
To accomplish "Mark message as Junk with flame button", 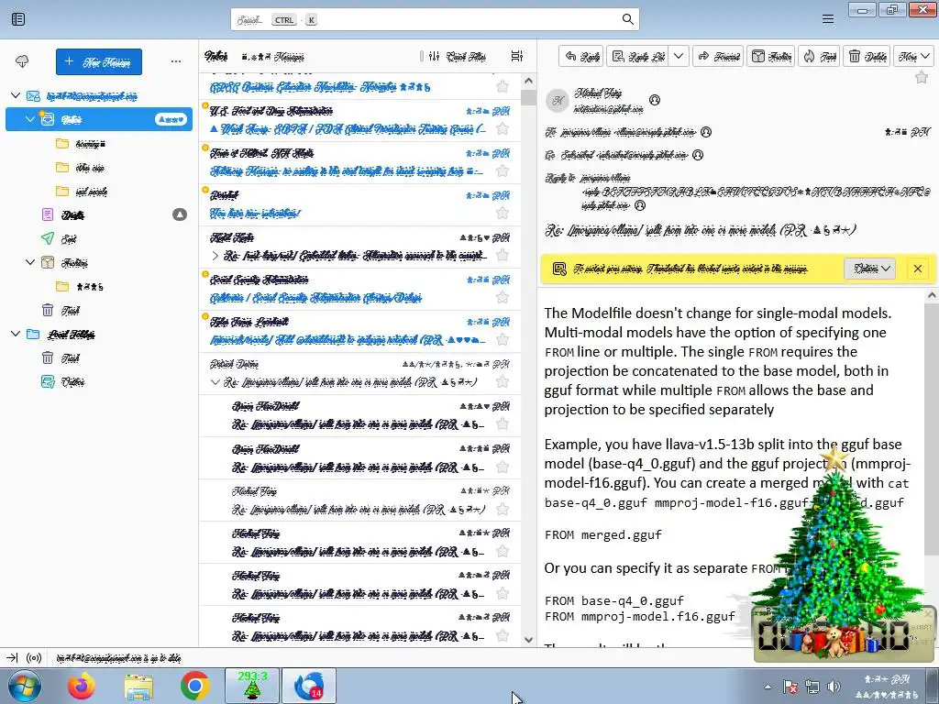I will [819, 56].
